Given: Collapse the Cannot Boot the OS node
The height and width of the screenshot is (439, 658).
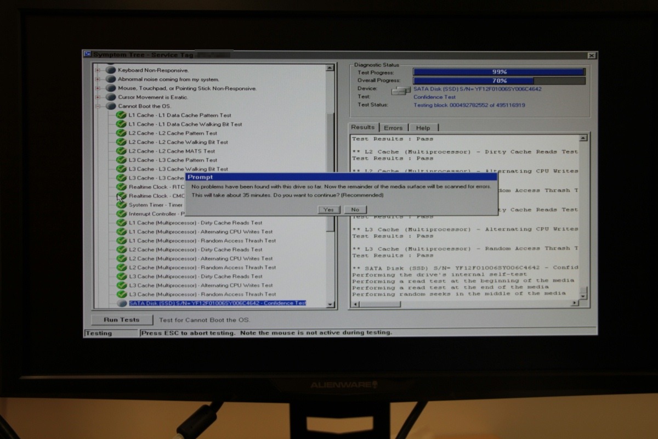Looking at the screenshot, I should point(98,106).
